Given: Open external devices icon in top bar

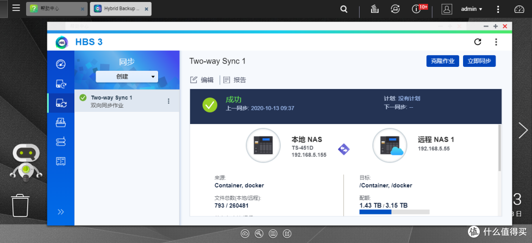Looking at the screenshot, I should tap(395, 9).
